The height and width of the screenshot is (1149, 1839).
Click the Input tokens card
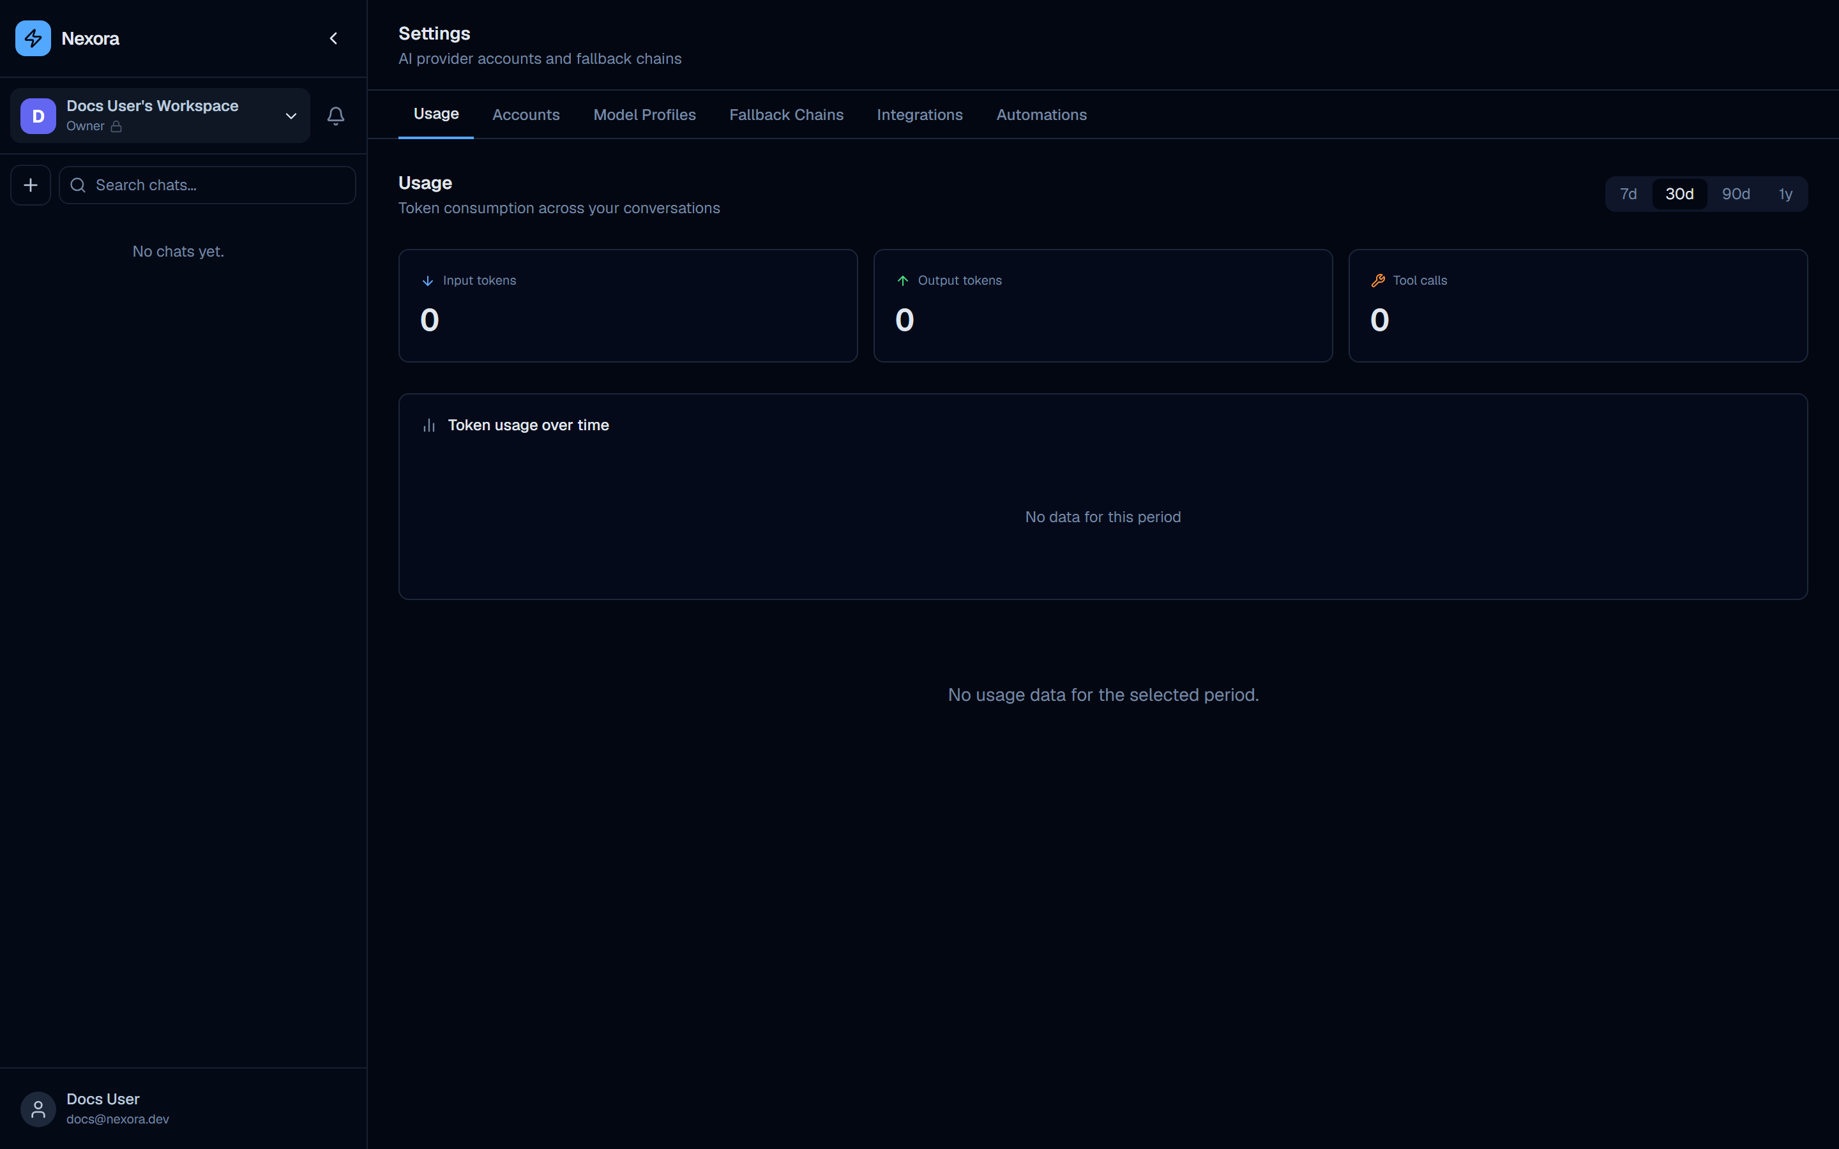pyautogui.click(x=628, y=306)
